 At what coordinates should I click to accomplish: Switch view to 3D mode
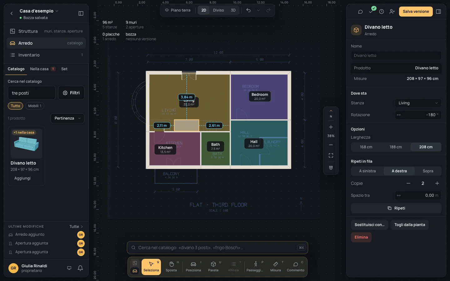pyautogui.click(x=233, y=10)
